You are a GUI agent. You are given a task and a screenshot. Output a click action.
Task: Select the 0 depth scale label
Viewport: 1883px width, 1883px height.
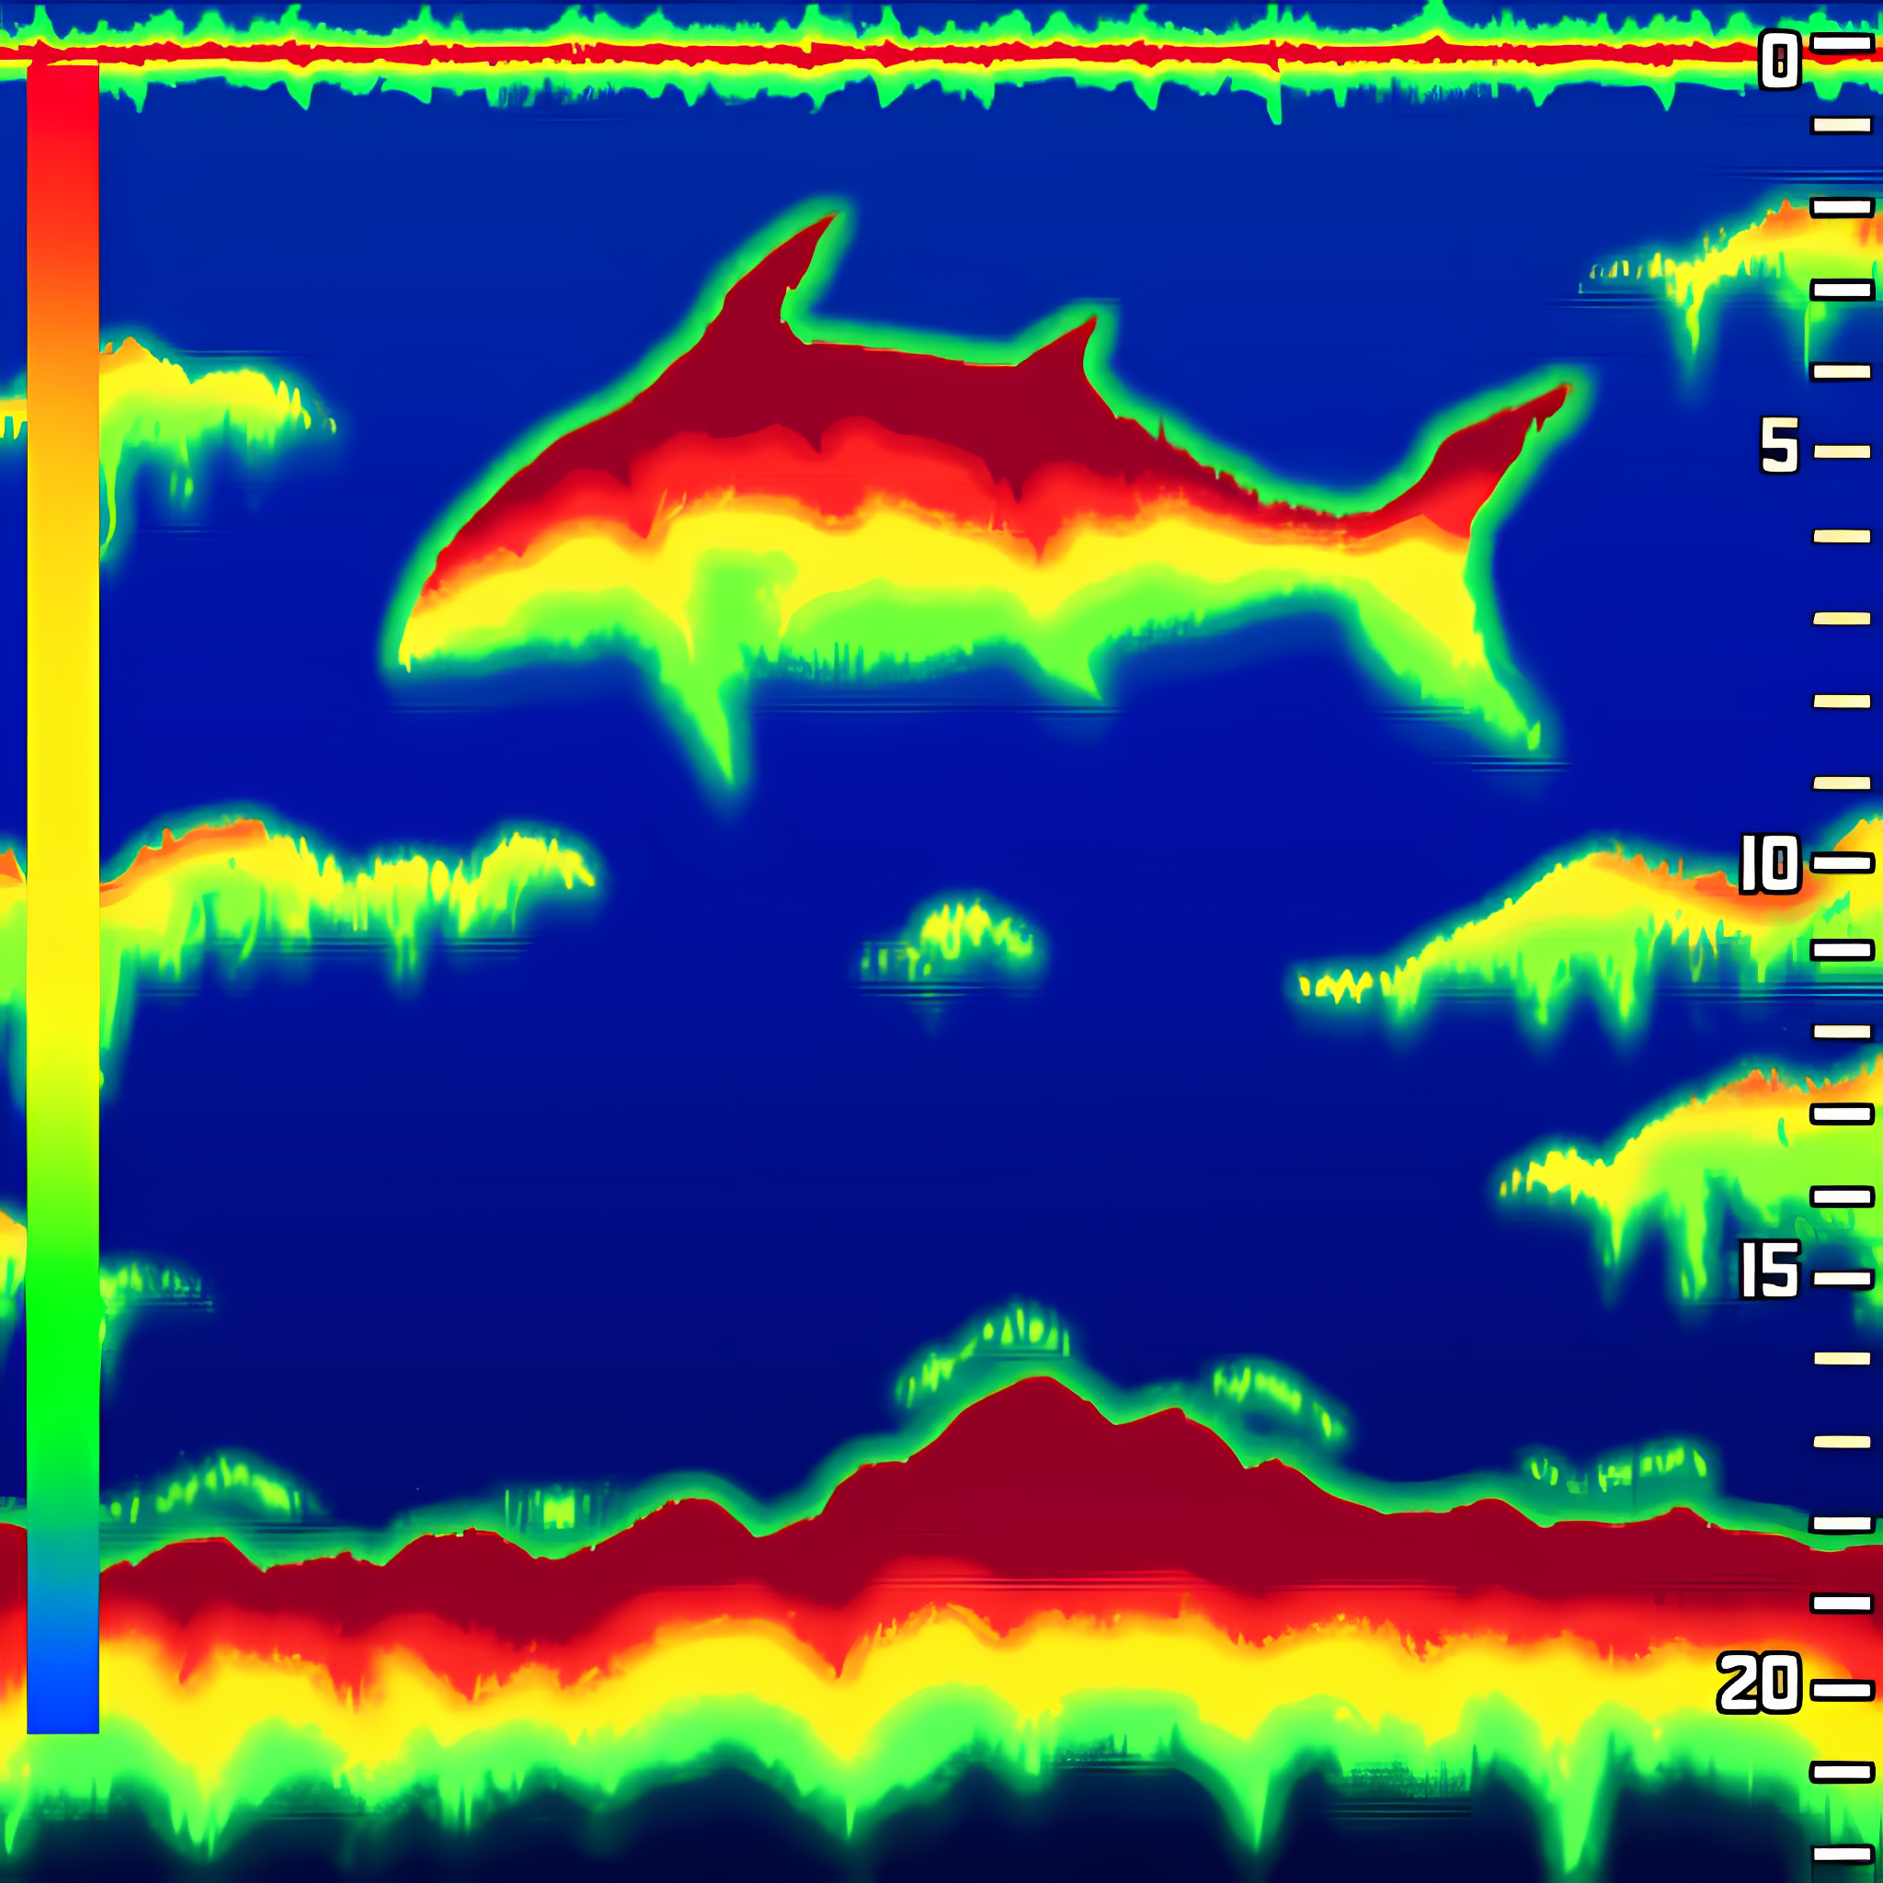coord(1779,61)
